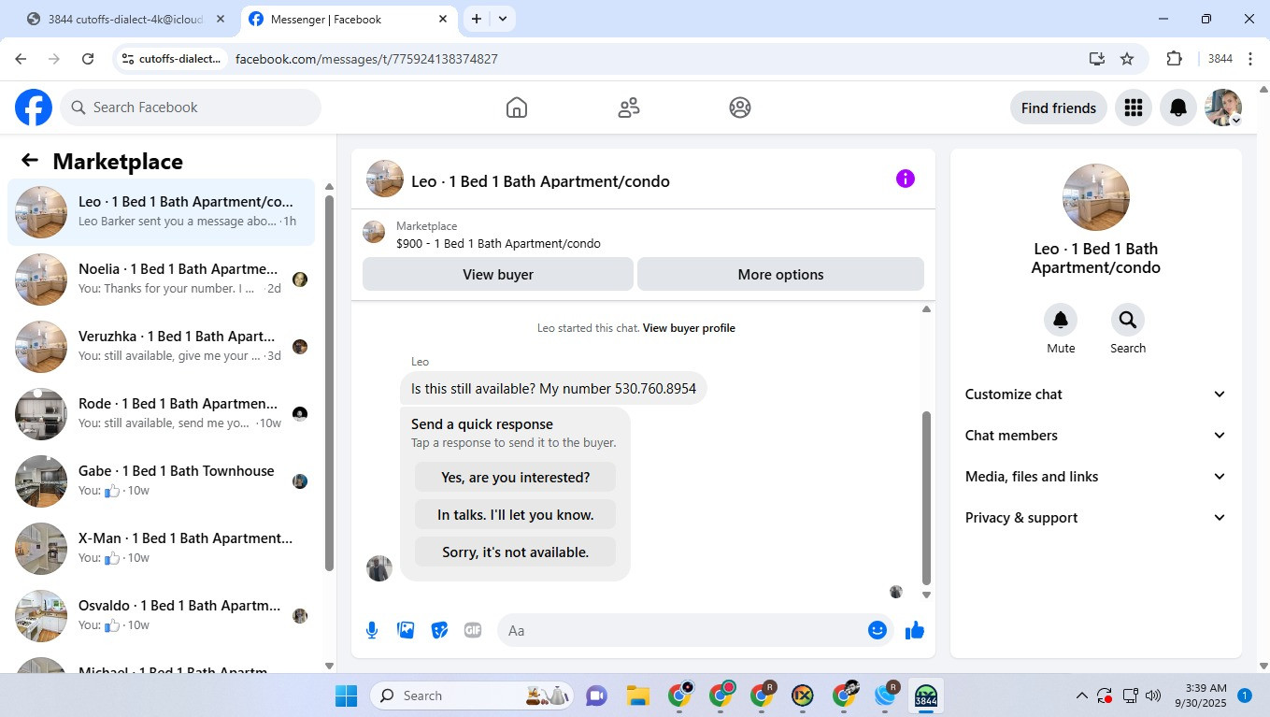
Task: Open the Osvaldo conversation
Action: point(162,616)
